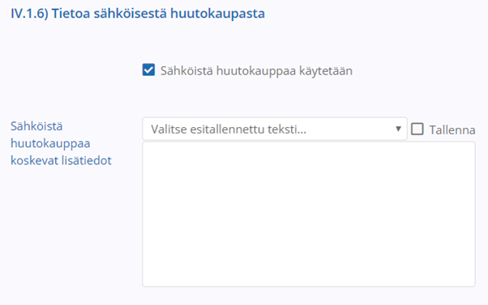Click the word käytetään beside the checked box
The image size is (488, 305).
tap(326, 71)
